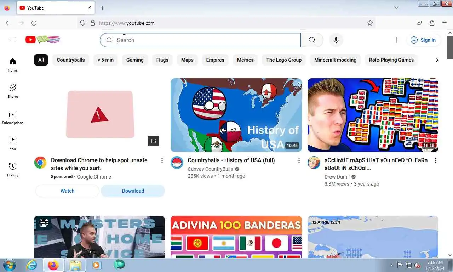
Task: Open Subscriptions in sidebar
Action: tap(13, 118)
